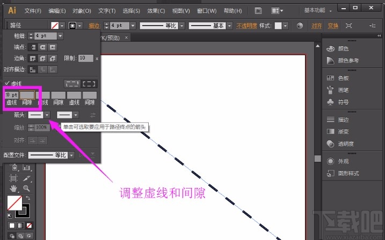Choose the butt cap 端点 option
The width and height of the screenshot is (385, 240).
tap(33, 47)
